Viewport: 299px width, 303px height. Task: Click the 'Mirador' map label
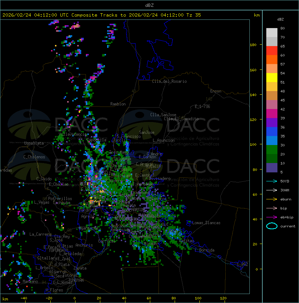(x=152, y=244)
